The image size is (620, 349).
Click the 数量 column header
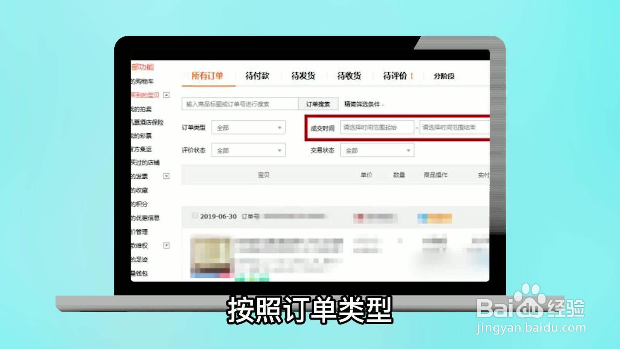[399, 175]
